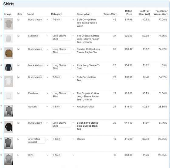This screenshot has width=170, height=168.
Task: Click the 46 times worn cell
Action: (114, 20)
